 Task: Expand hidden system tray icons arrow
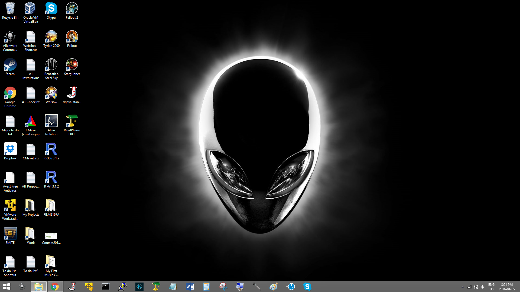[463, 287]
